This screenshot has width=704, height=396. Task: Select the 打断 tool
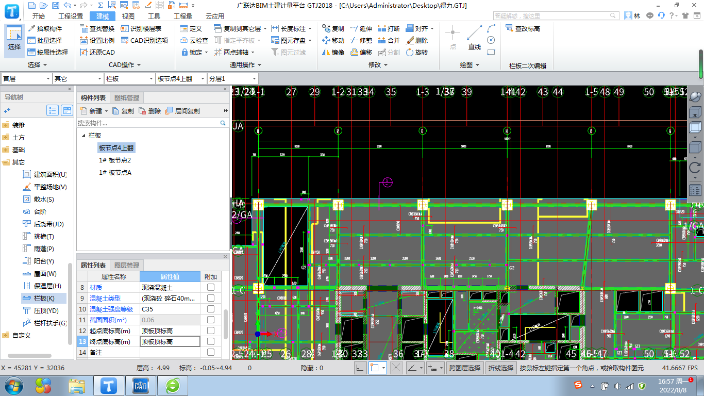[x=389, y=28]
